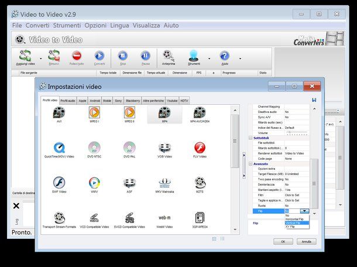Viewport: 357px width, 267px height.
Task: Click the profile list vertical scrollbar thumb
Action: click(235, 141)
